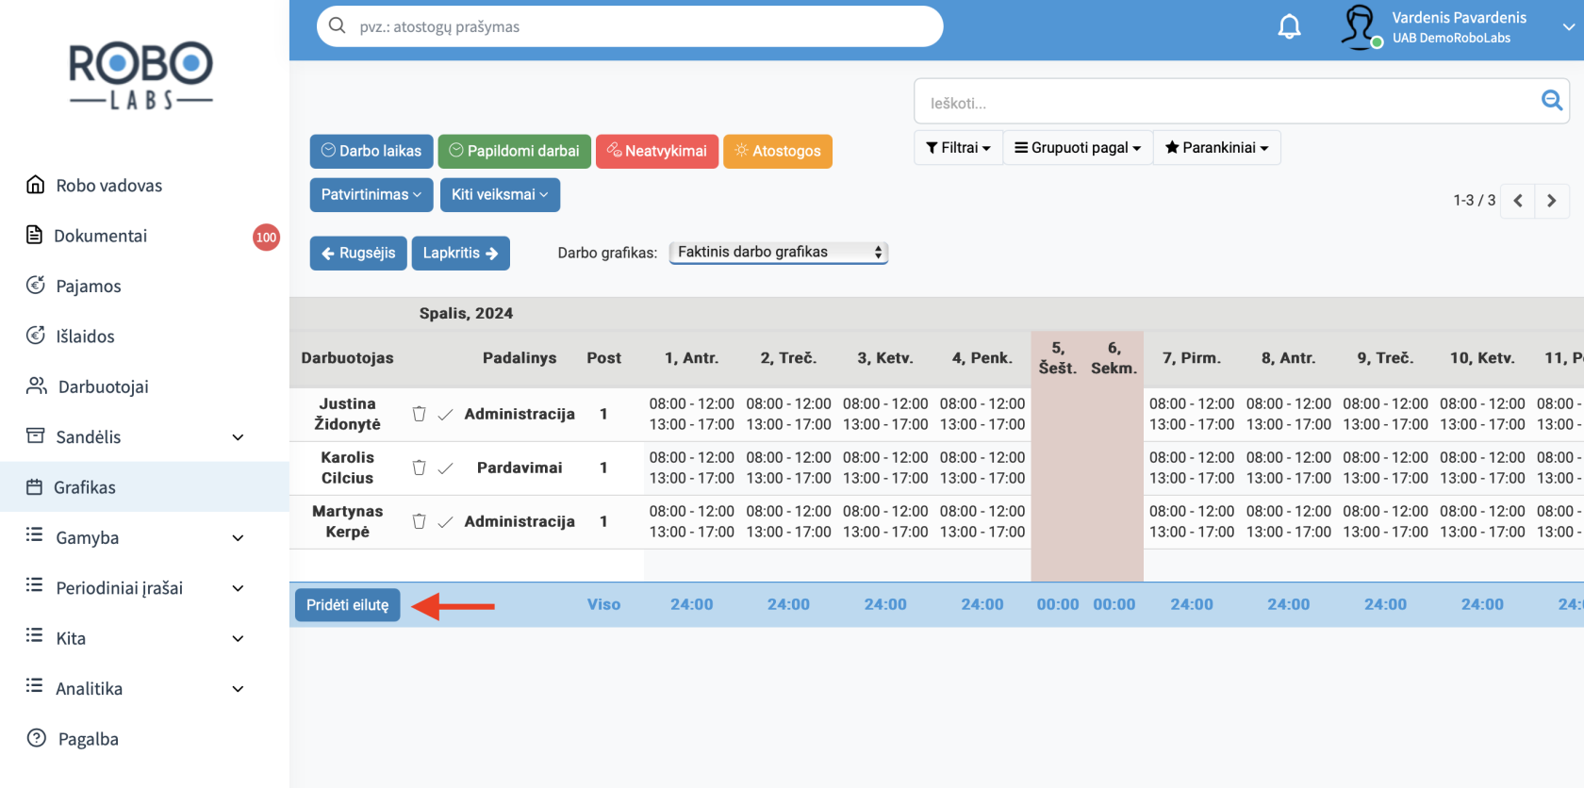Confirm Martynas Kerpė row with checkmark icon
1584x788 pixels.
(x=445, y=522)
